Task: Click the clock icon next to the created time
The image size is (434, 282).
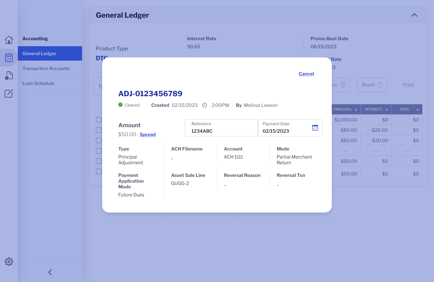Action: [204, 105]
